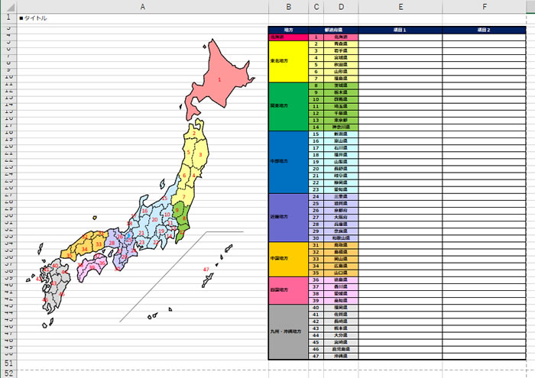This screenshot has width=535, height=378.
Task: Click the 項目２ table header cell
Action: click(x=485, y=30)
